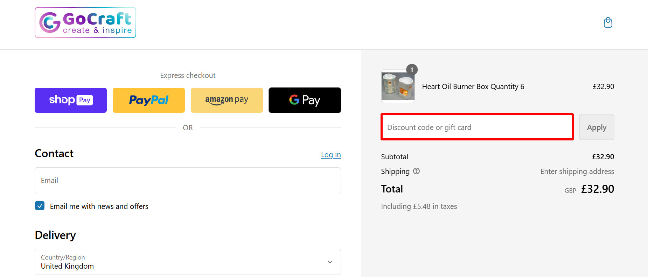The width and height of the screenshot is (648, 277).
Task: Select Amazon Pay express checkout
Action: [x=227, y=100]
